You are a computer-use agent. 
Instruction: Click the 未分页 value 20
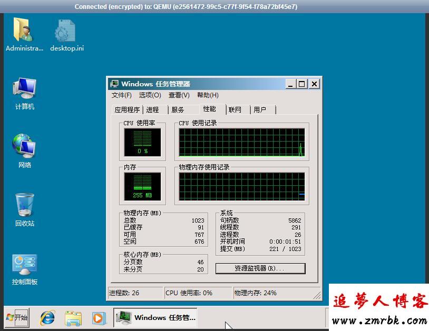pyautogui.click(x=201, y=269)
